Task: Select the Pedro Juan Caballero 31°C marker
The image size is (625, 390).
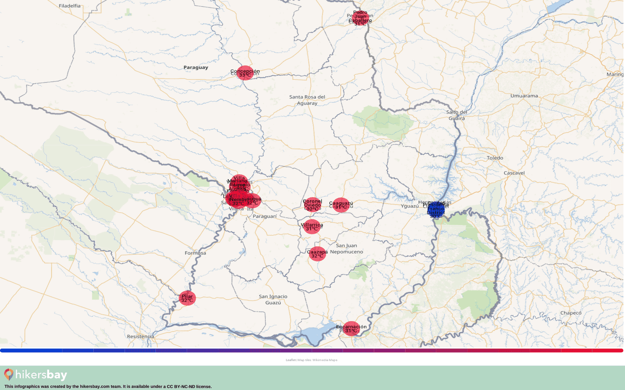Action: click(x=360, y=18)
